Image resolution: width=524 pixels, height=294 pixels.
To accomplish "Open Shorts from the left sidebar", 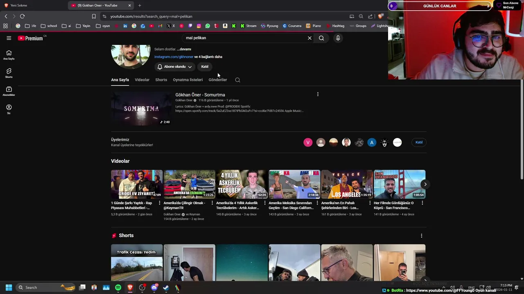I will 9,73.
